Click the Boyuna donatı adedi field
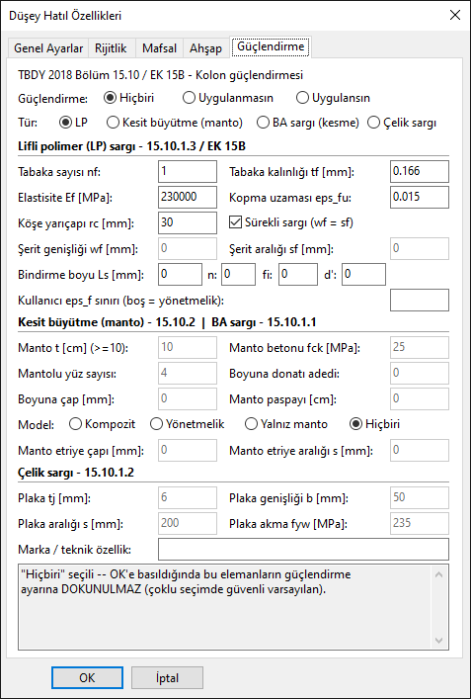Viewport: 471px width, 699px height. (420, 373)
